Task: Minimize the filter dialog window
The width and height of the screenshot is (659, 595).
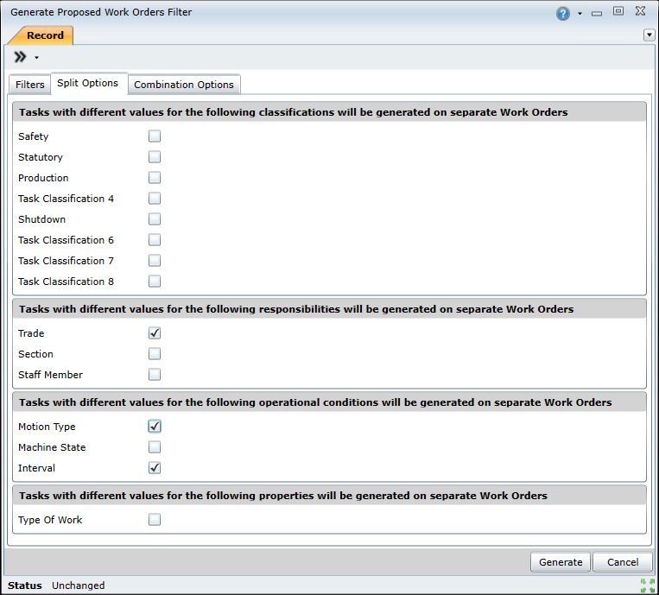Action: click(597, 13)
